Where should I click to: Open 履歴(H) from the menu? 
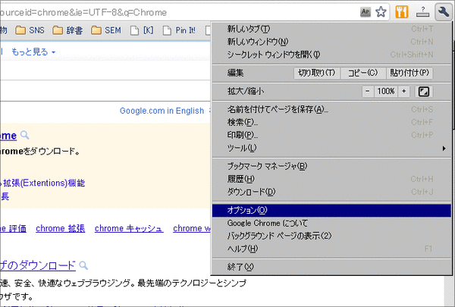pyautogui.click(x=331, y=179)
